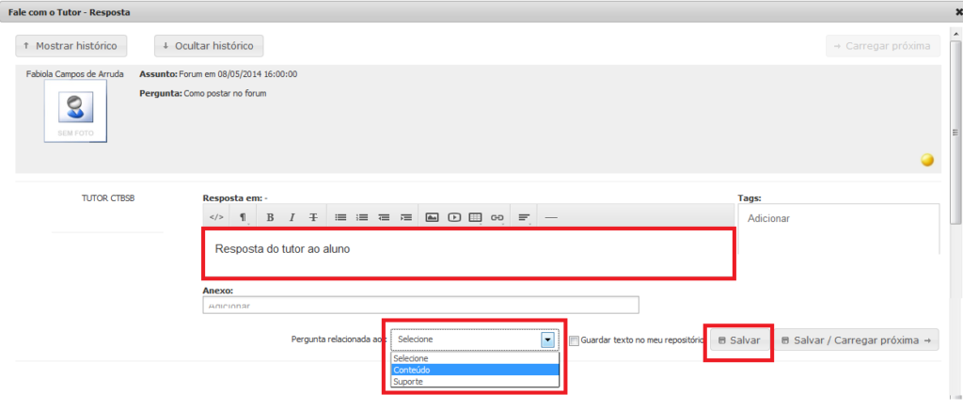
Task: Insert image into response
Action: [x=433, y=217]
